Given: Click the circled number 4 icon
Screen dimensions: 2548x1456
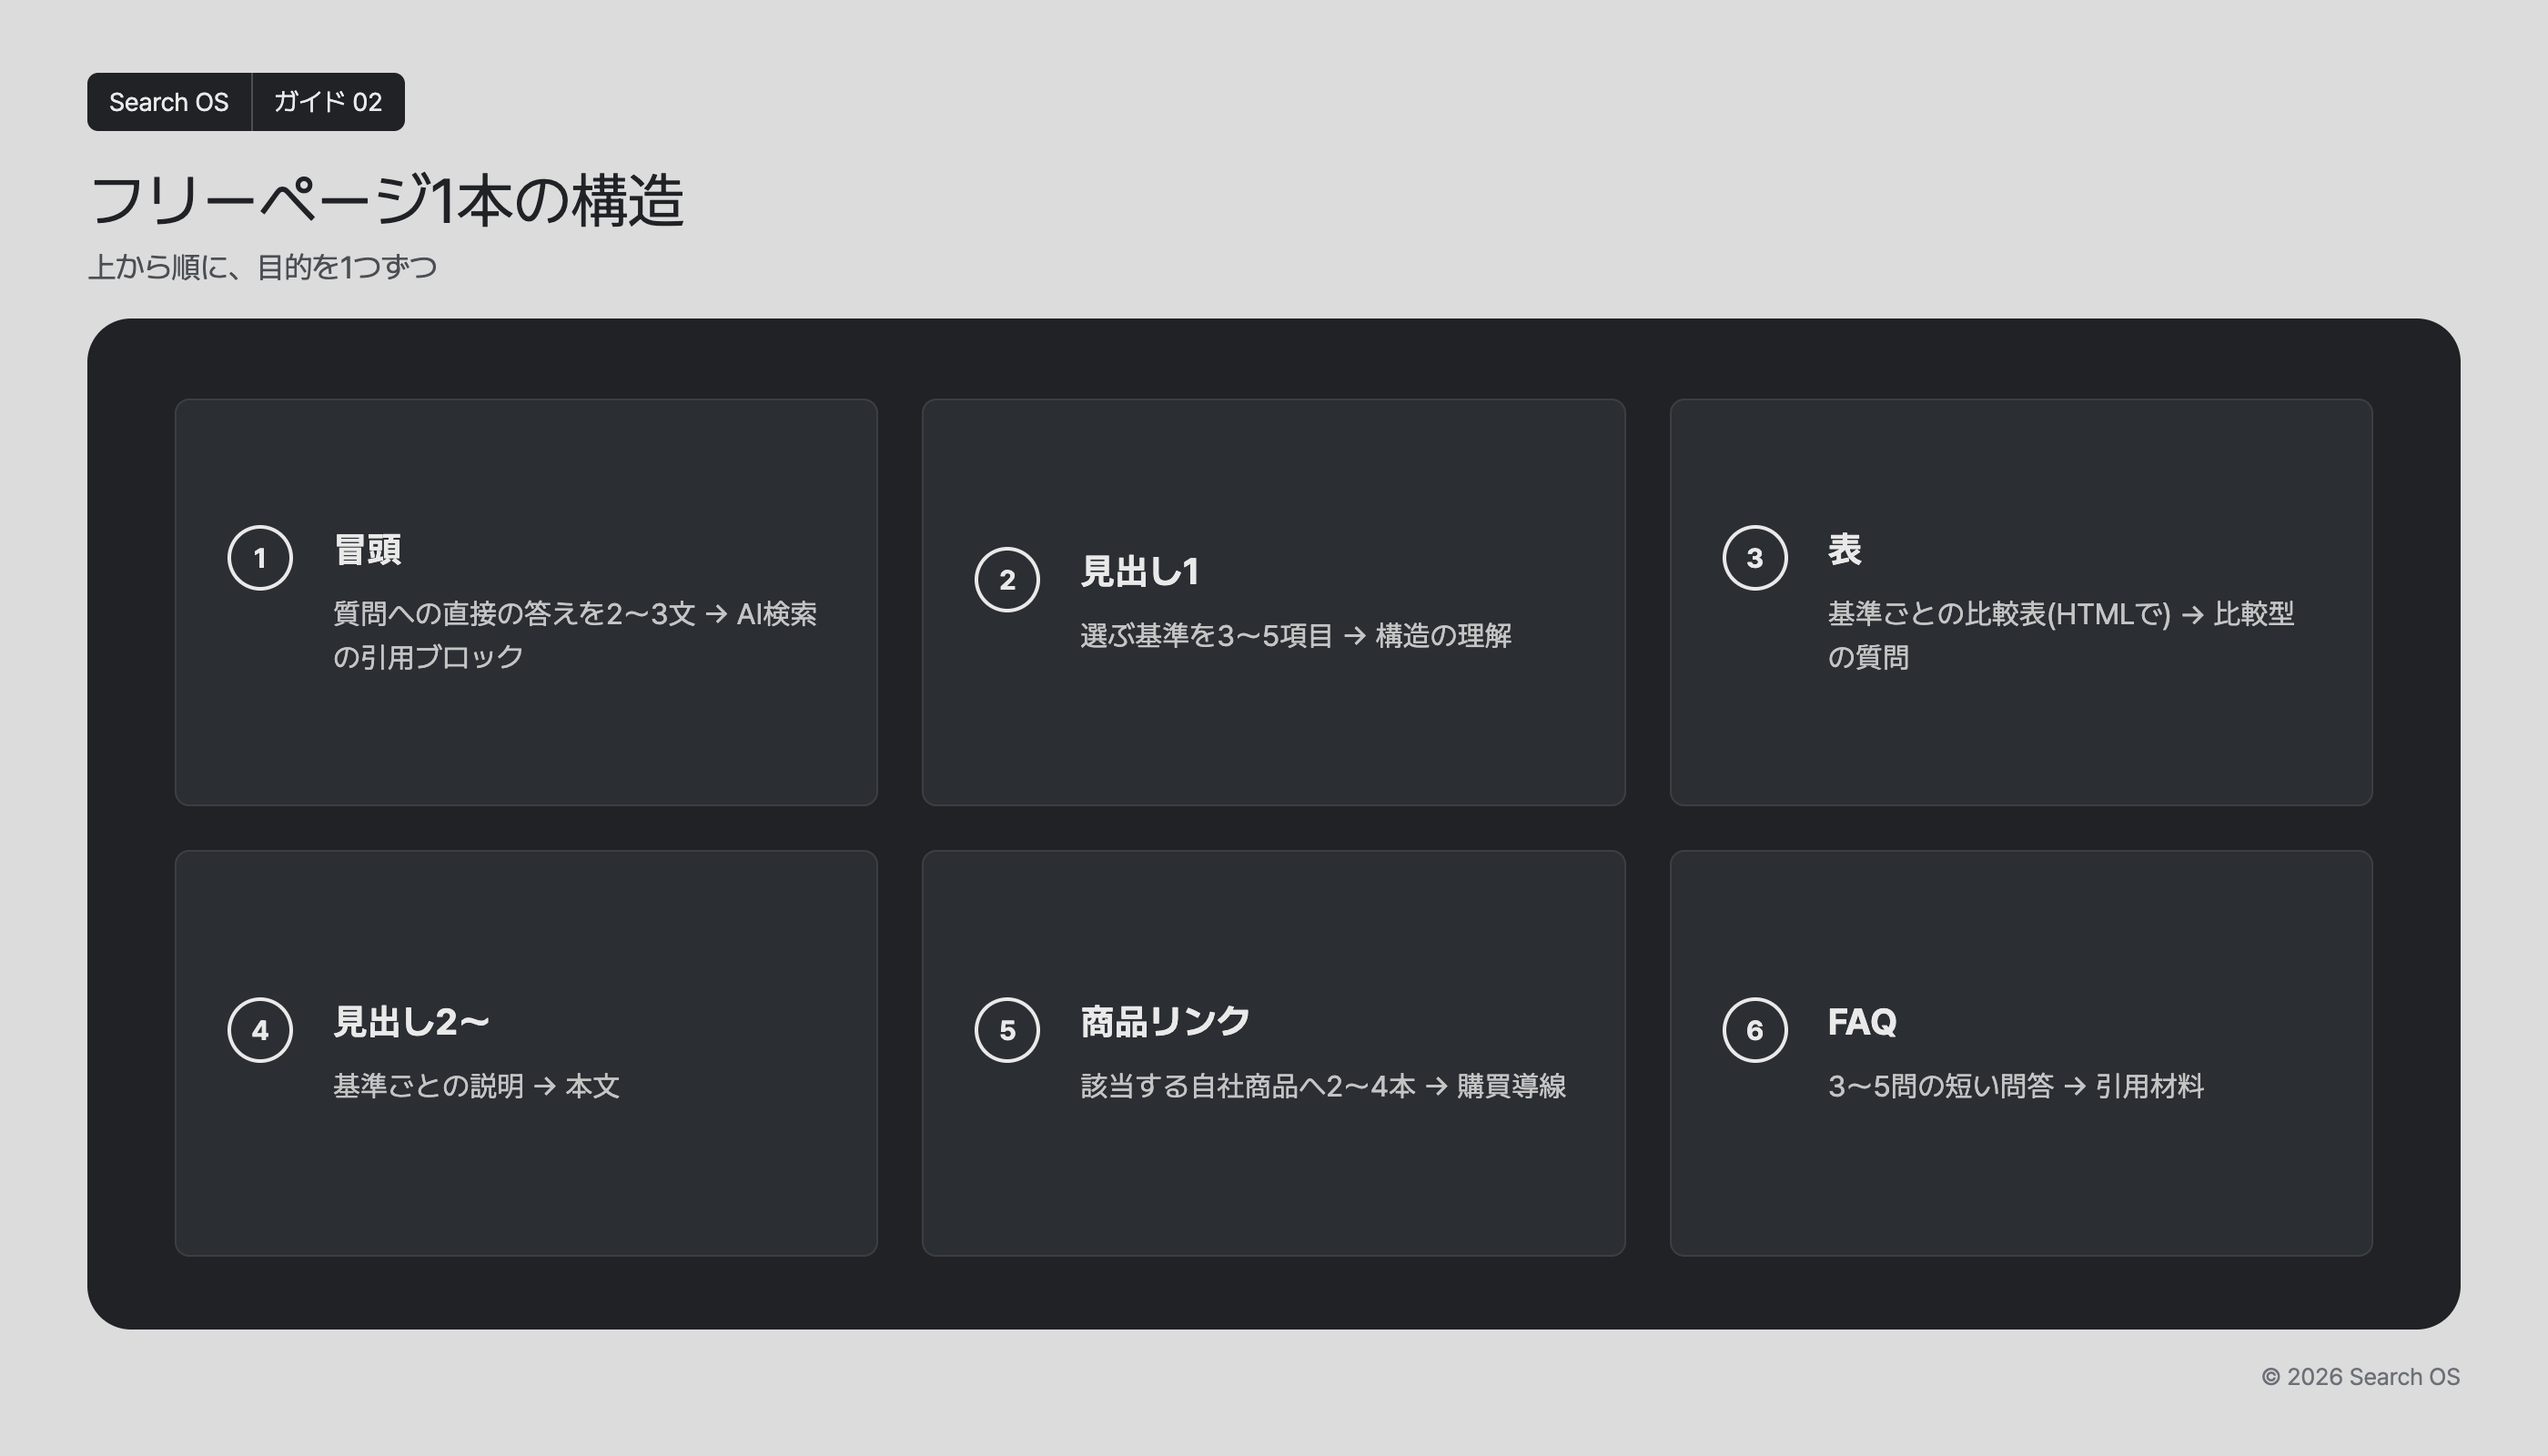Looking at the screenshot, I should (260, 1030).
